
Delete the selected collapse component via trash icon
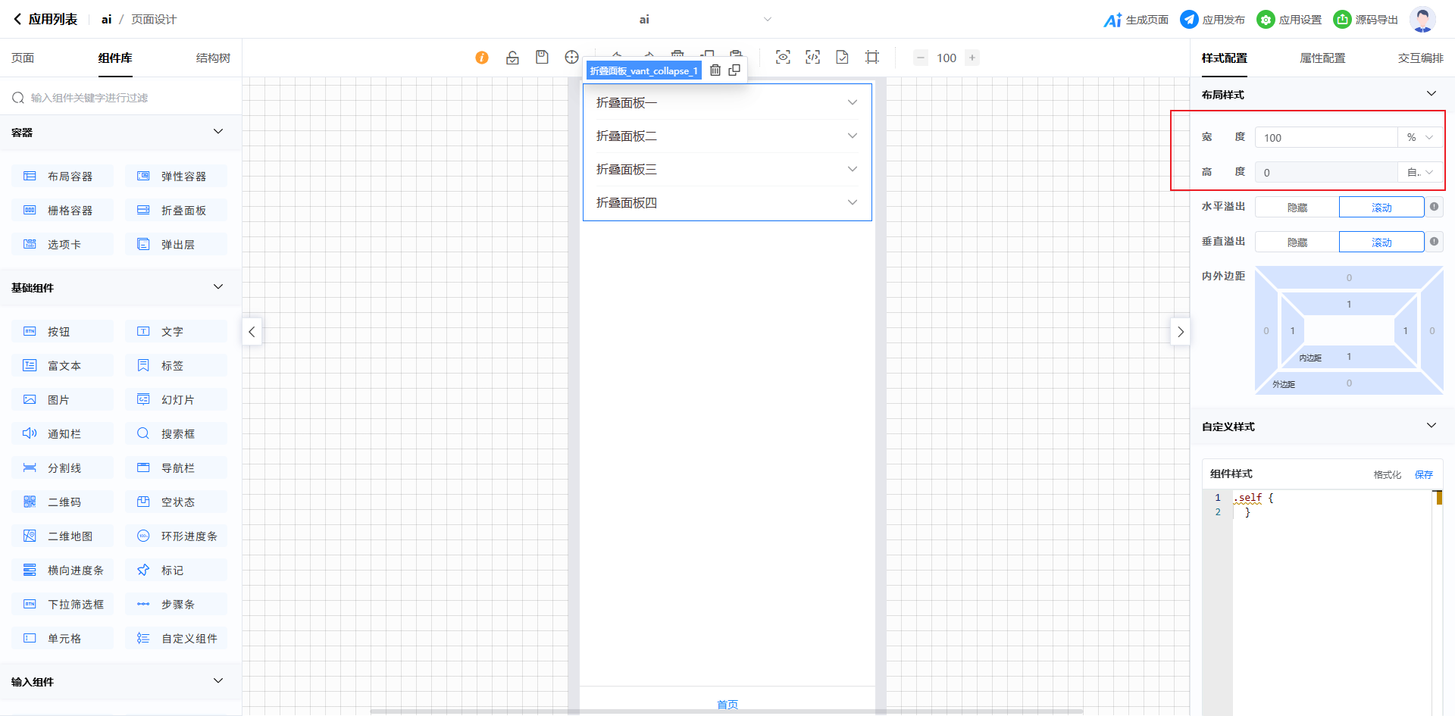715,70
